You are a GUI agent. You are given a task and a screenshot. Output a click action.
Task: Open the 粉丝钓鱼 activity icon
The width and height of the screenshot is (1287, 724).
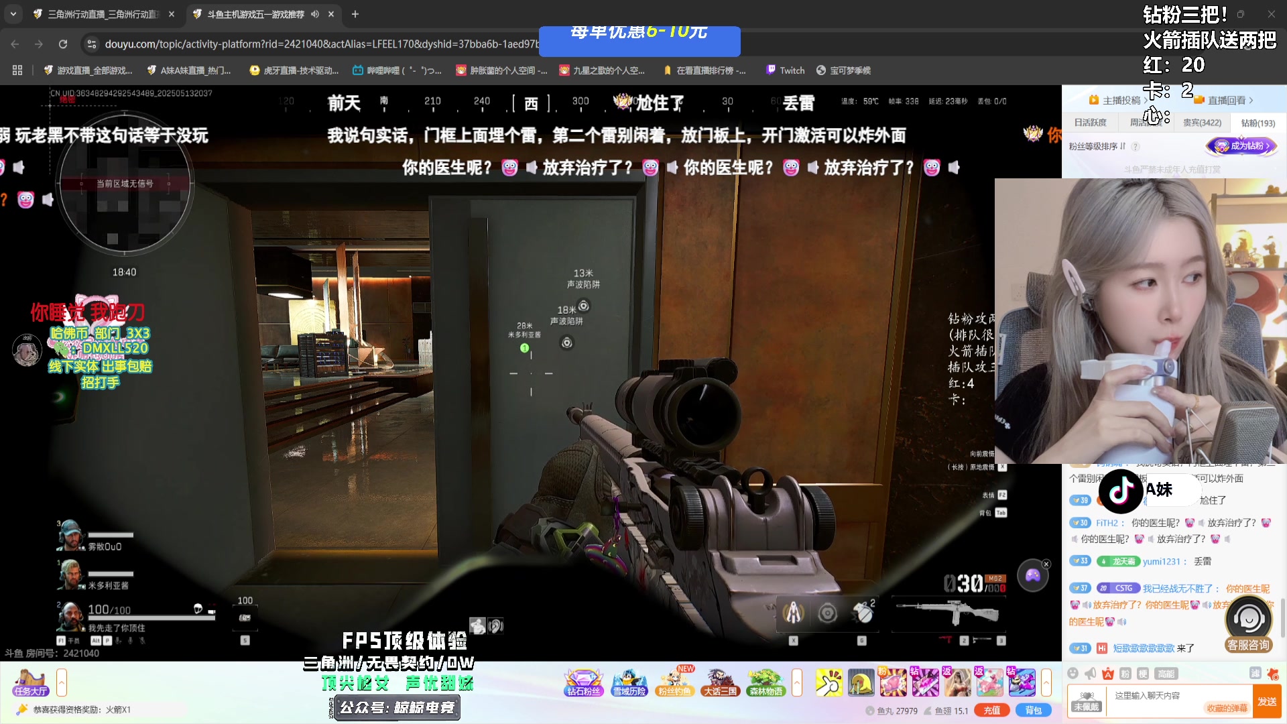coord(674,682)
